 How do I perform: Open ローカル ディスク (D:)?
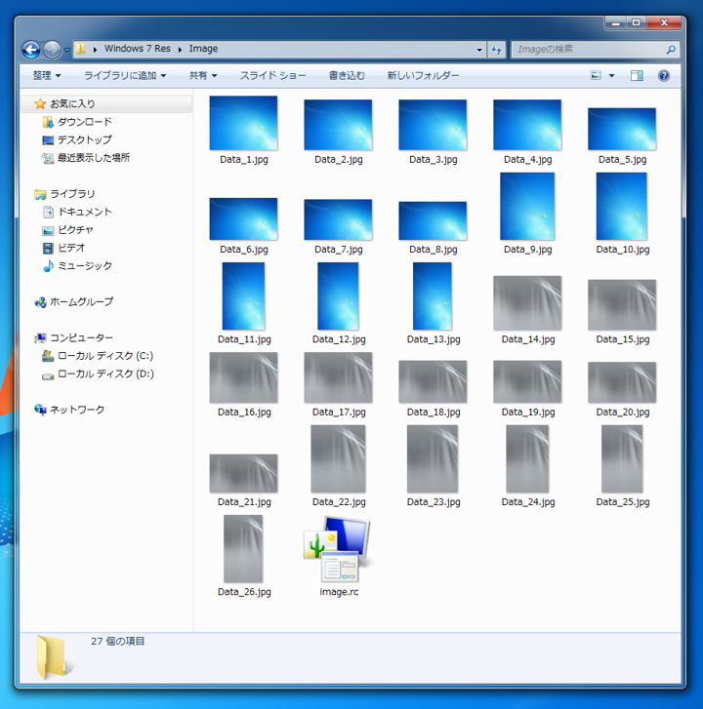105,374
